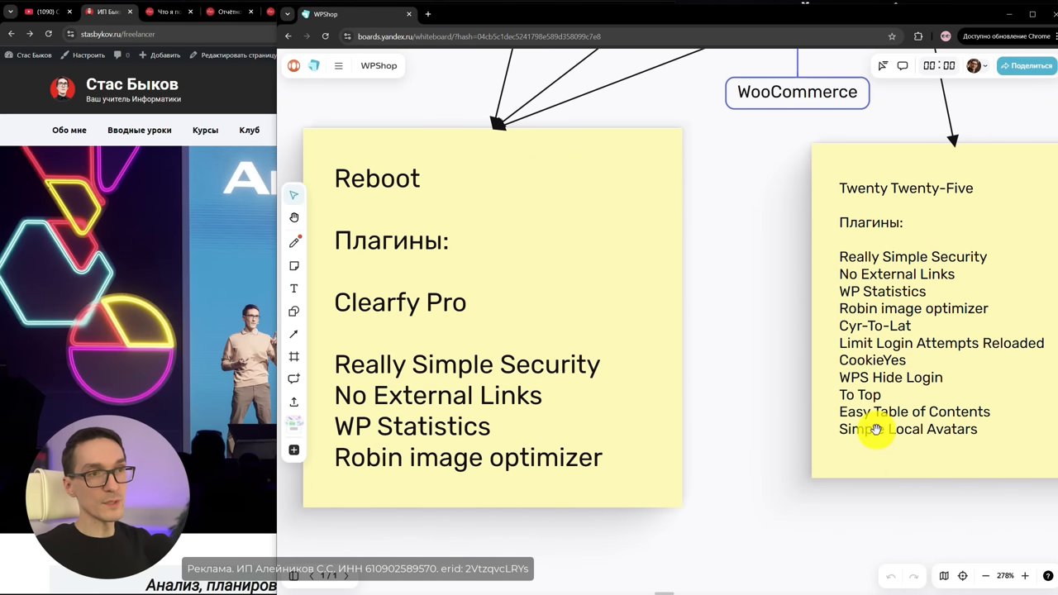Zoom in with the plus button
Image resolution: width=1058 pixels, height=595 pixels.
(1025, 576)
